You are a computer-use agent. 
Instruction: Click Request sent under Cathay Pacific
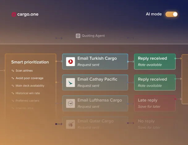pos(88,86)
